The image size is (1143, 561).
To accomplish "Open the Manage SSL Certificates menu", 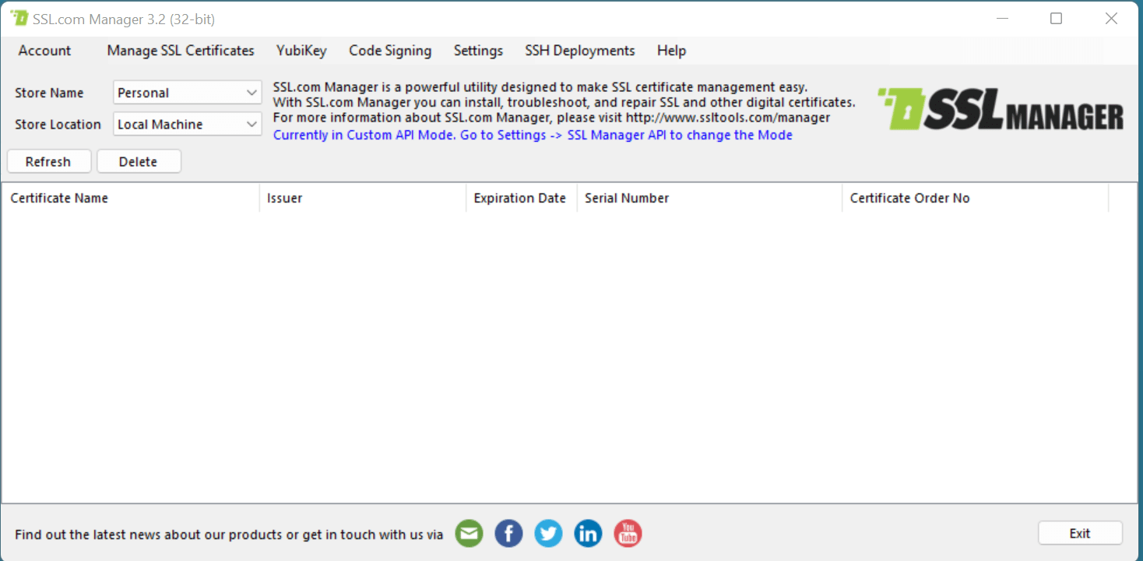I will (180, 50).
